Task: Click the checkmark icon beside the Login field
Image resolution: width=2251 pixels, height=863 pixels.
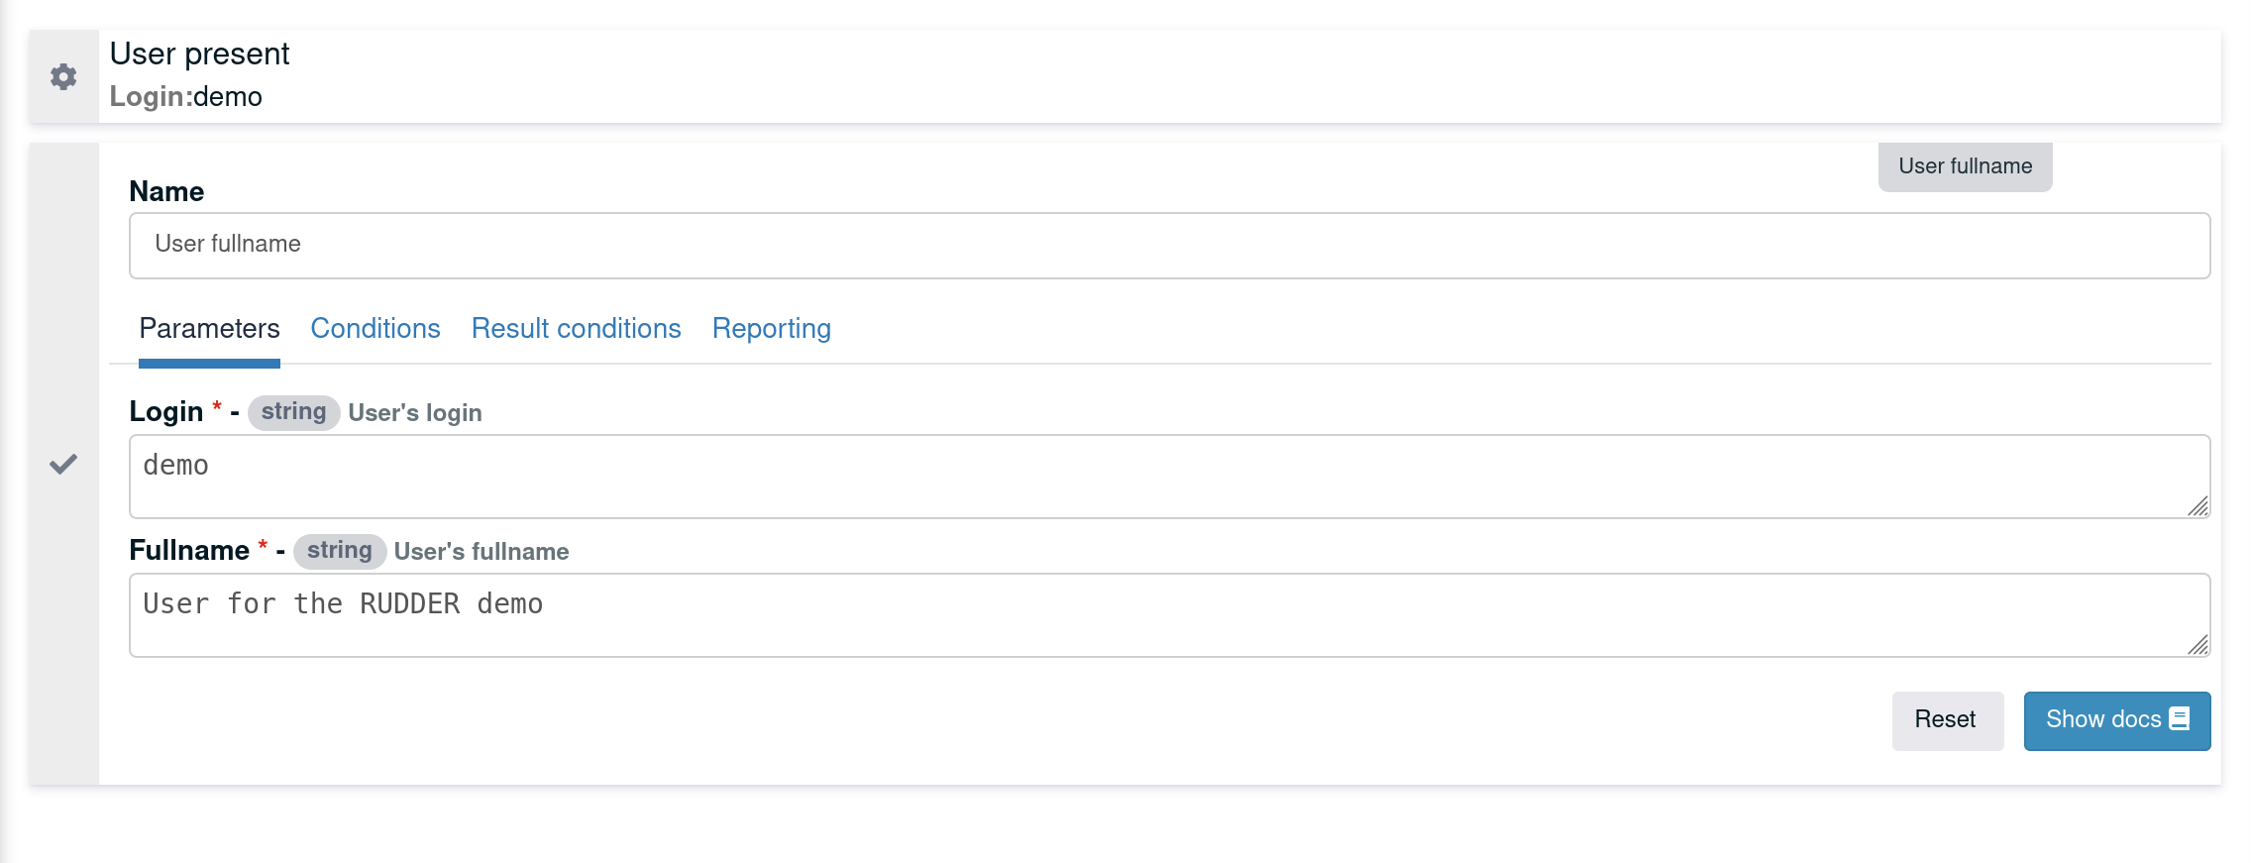Action: pyautogui.click(x=63, y=462)
